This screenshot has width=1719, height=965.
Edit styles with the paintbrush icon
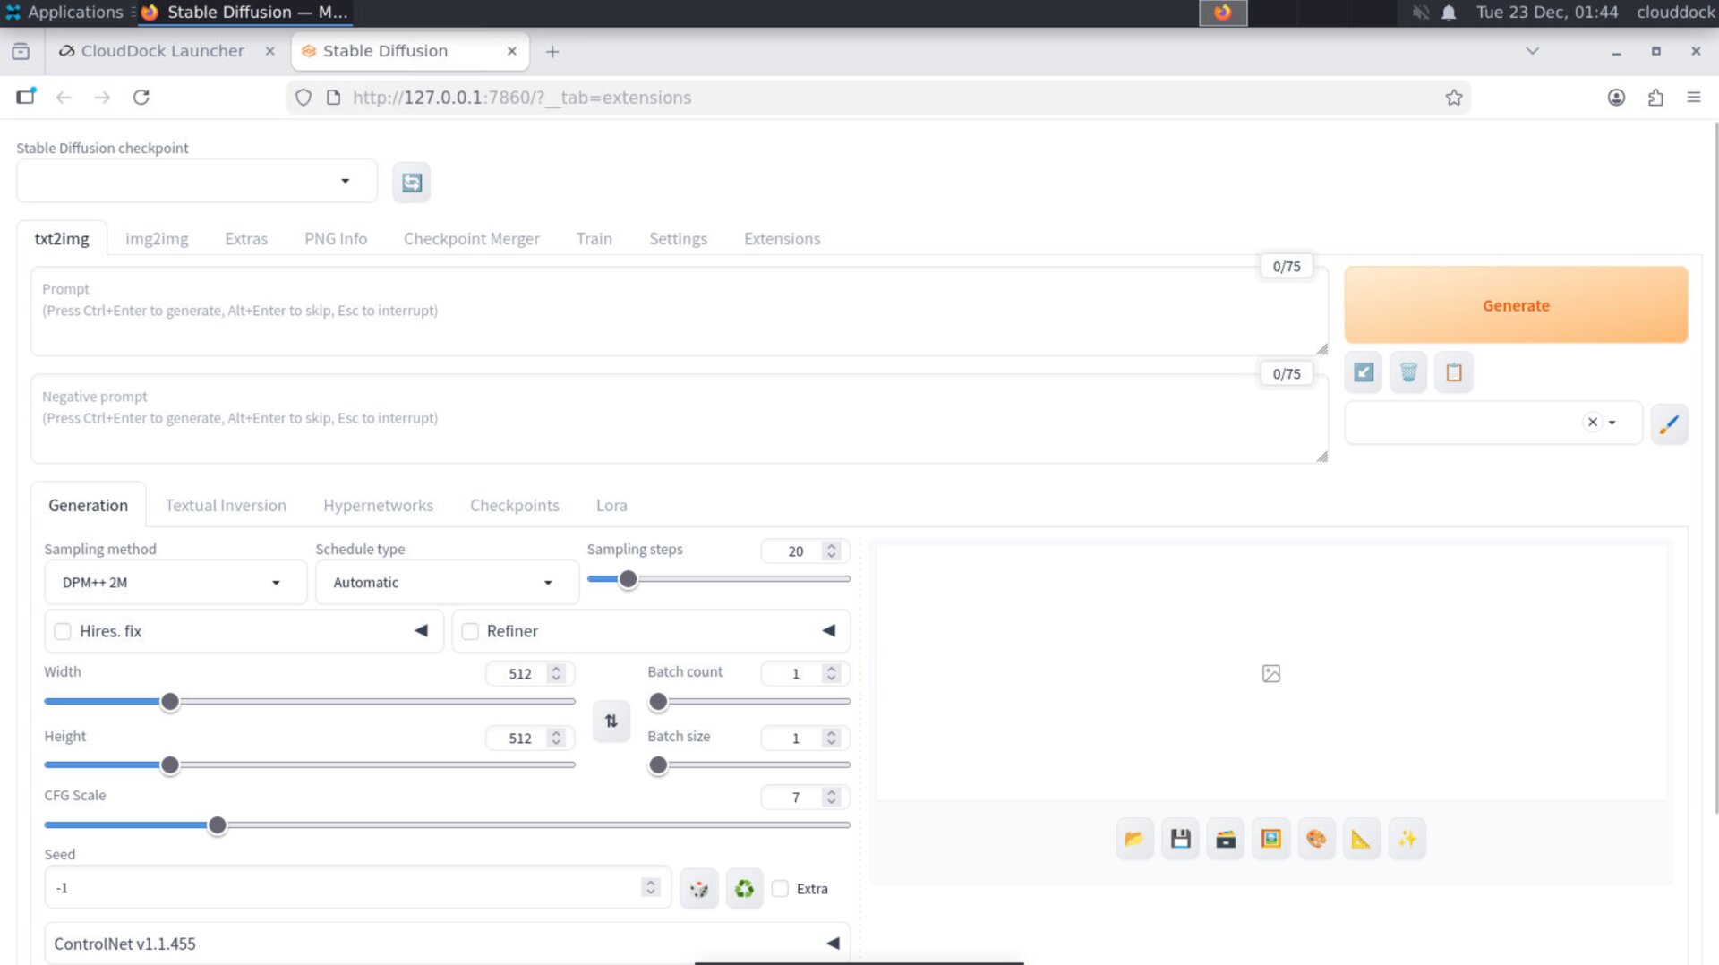click(x=1669, y=423)
